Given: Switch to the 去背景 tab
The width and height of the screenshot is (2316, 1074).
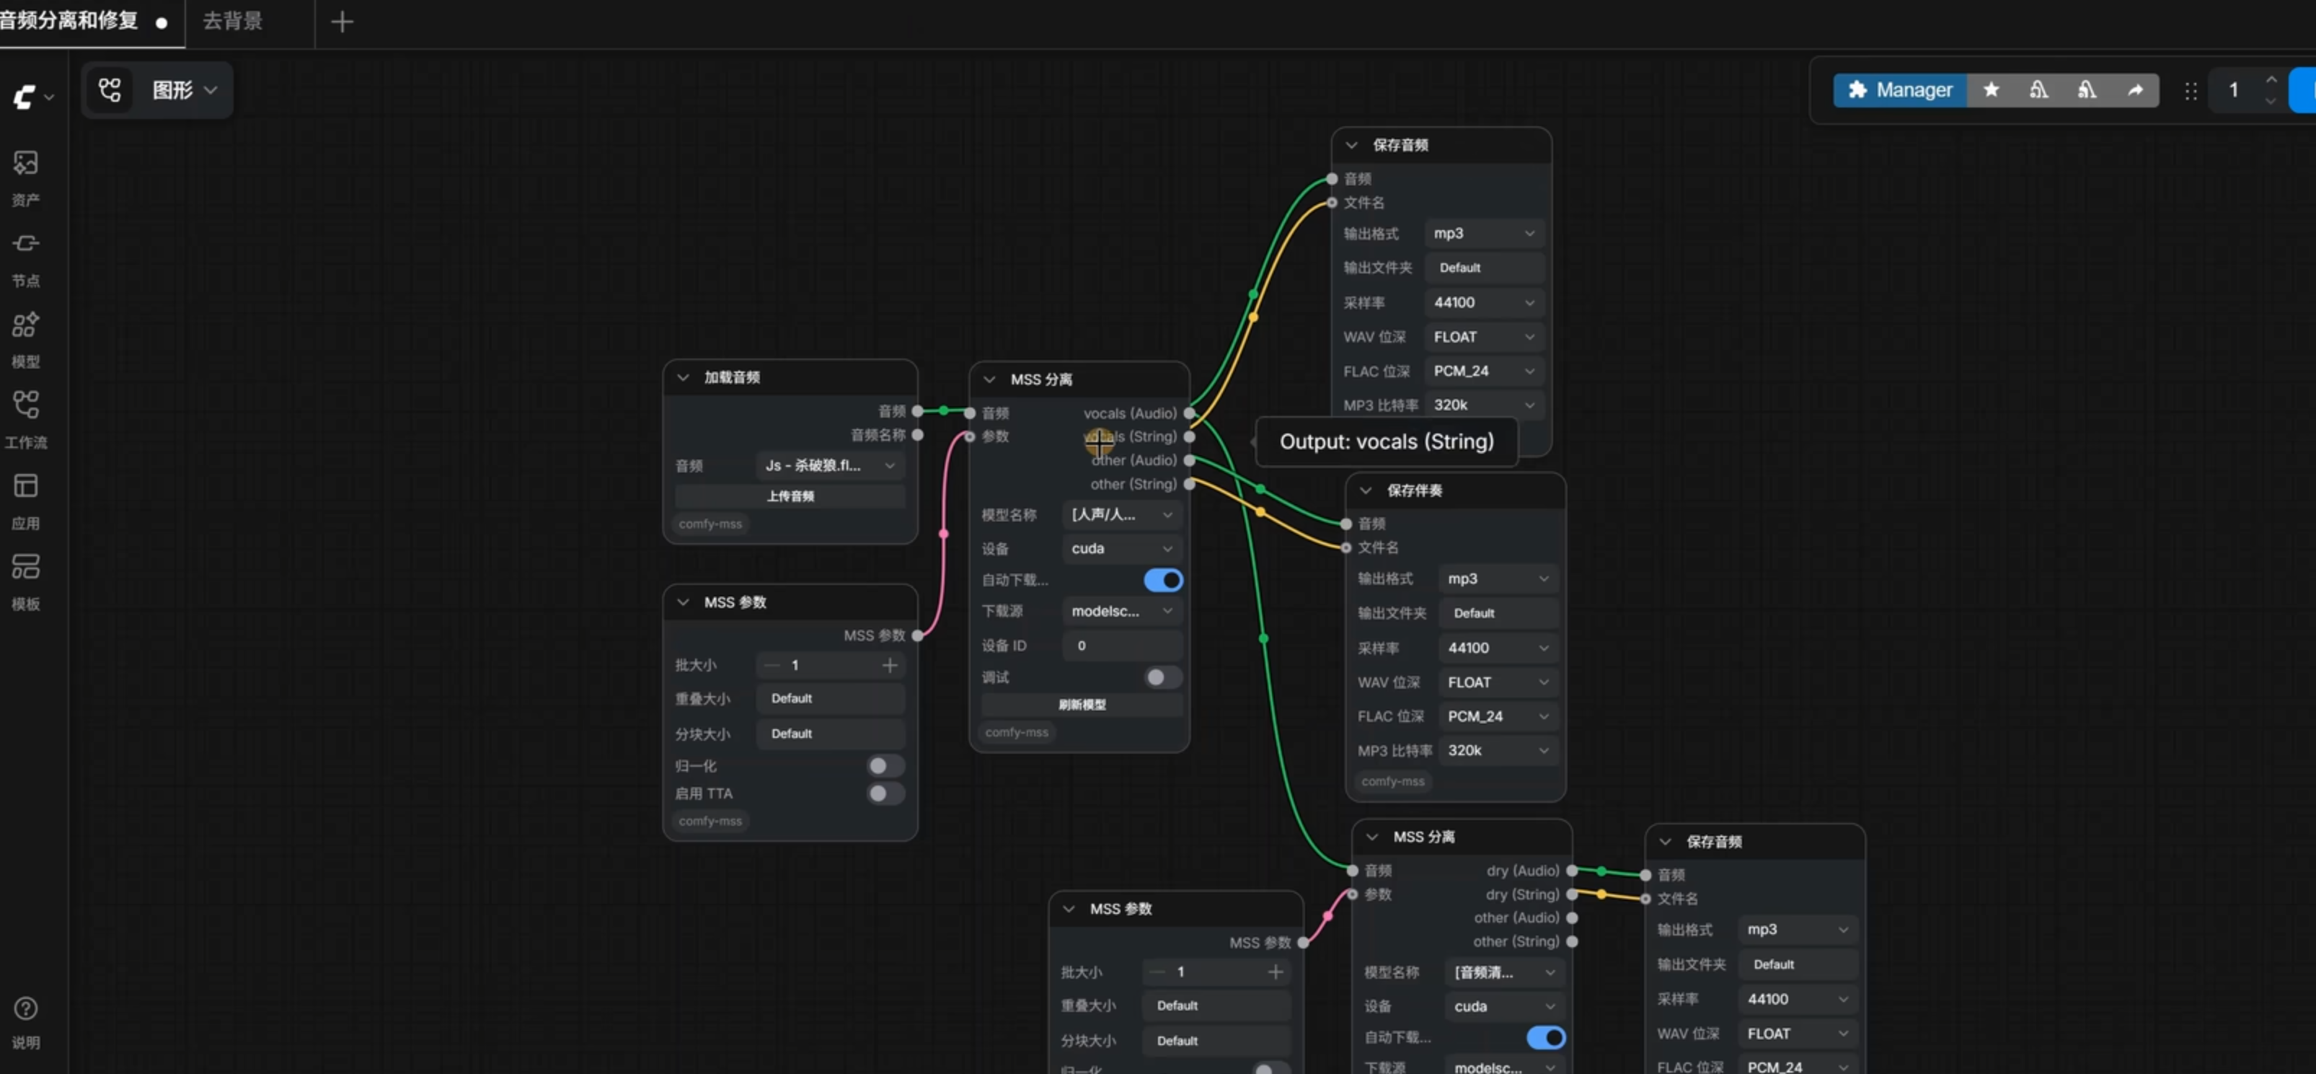Looking at the screenshot, I should tap(233, 21).
